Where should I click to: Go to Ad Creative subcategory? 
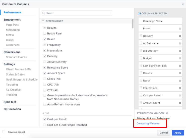[x=13, y=90]
